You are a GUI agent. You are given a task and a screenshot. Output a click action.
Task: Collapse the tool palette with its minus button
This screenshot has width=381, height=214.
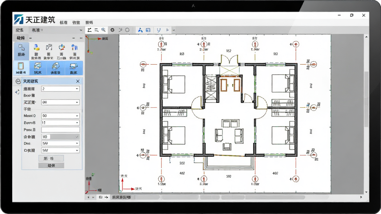tap(74, 38)
